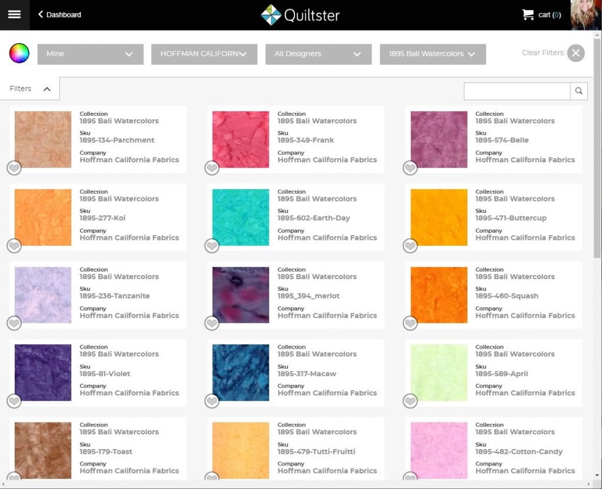The height and width of the screenshot is (489, 602).
Task: Open the All Designers dropdown
Action: [x=319, y=54]
